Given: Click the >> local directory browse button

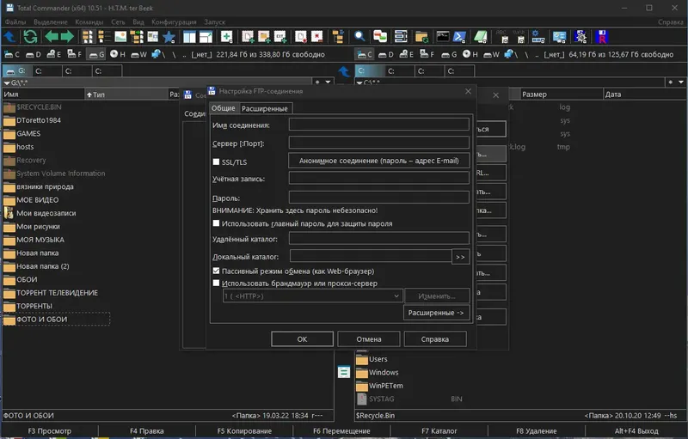Looking at the screenshot, I should (x=460, y=257).
